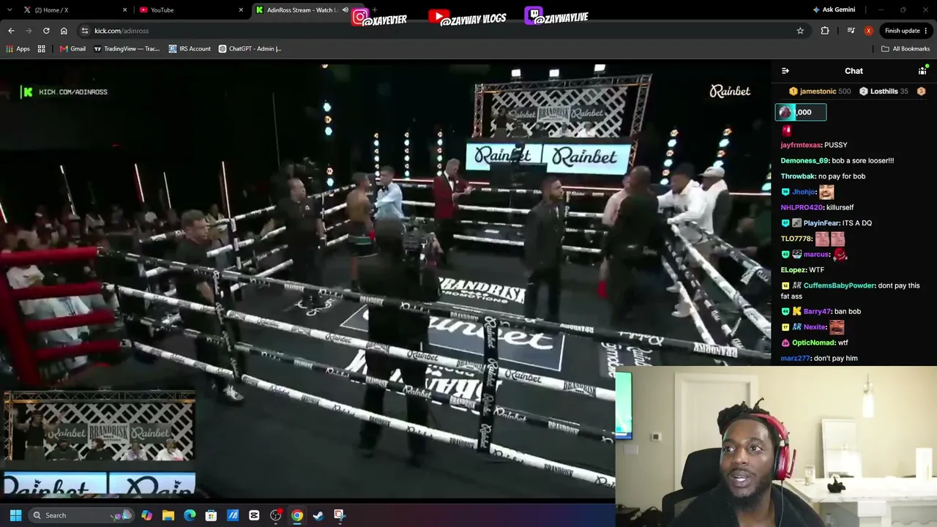Click username jayfrmtexas in chat
The height and width of the screenshot is (527, 937).
point(801,145)
